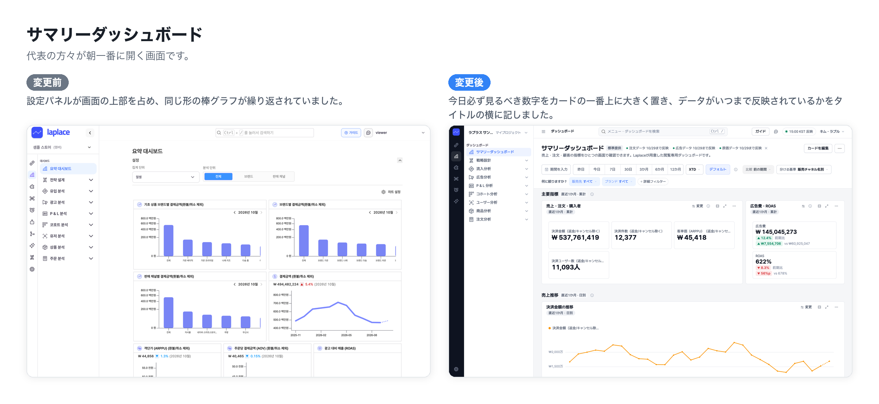
Task: Click the link icon in the before sidebar rail
Action: pyautogui.click(x=32, y=163)
